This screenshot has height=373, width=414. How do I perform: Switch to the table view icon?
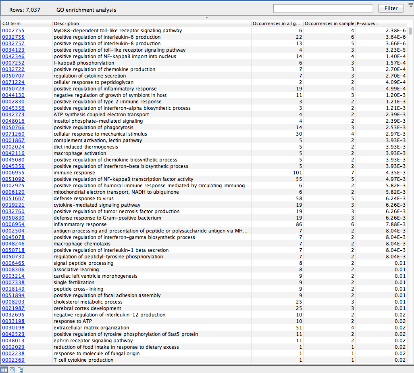coord(4,369)
